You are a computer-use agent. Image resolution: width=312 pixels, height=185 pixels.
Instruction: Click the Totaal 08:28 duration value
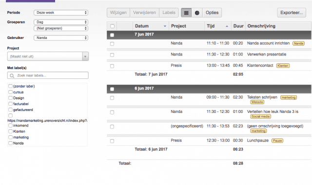(238, 164)
